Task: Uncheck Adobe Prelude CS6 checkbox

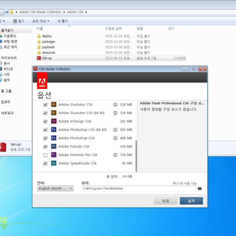Action: point(45,147)
